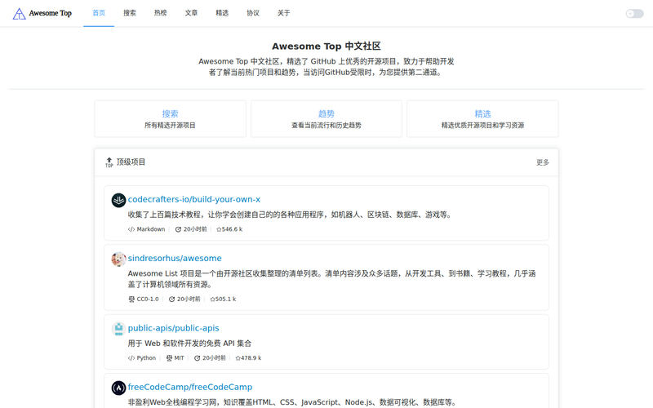Open public-apis/public-apis repository link

pos(173,328)
